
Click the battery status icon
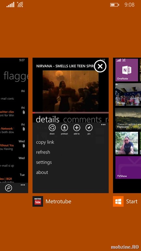pyautogui.click(x=115, y=5)
